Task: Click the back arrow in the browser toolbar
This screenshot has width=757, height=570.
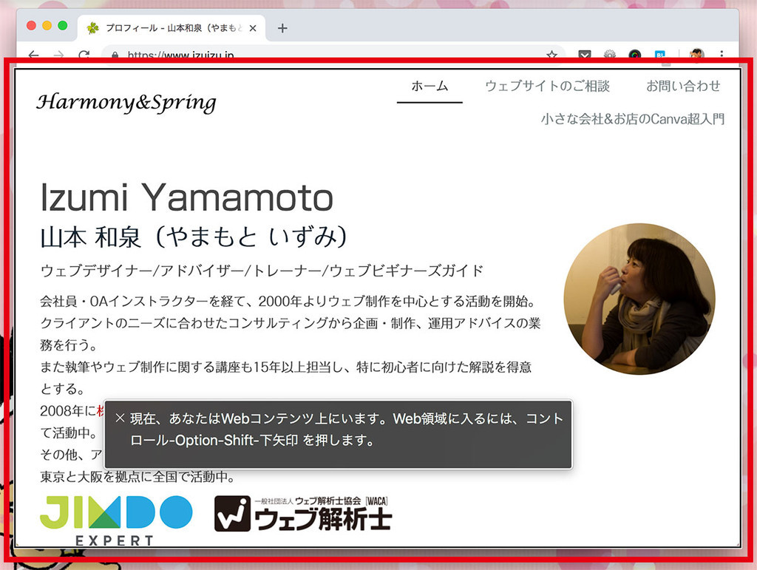Action: pyautogui.click(x=35, y=55)
